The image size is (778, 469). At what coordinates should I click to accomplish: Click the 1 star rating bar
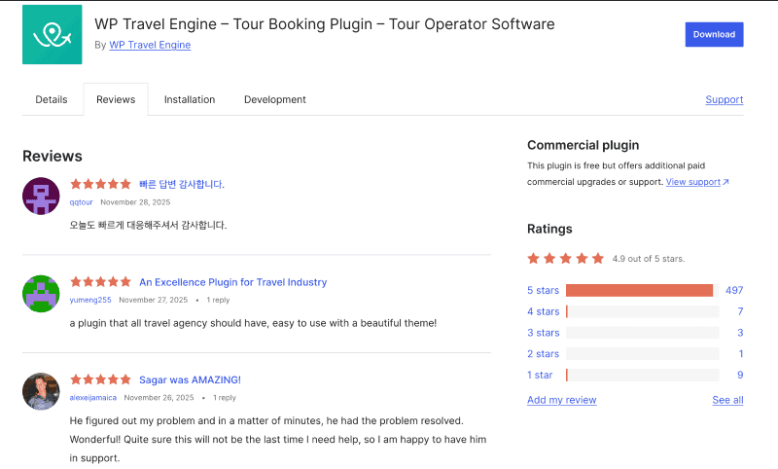pos(642,376)
